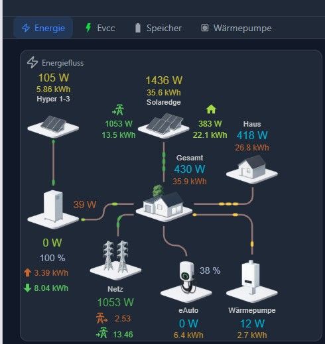
Task: Click the Hyper 1-3 solar panel icon
Action: pos(53,127)
